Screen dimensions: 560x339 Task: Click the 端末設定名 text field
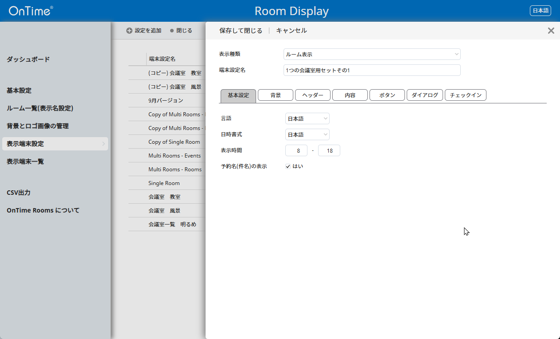372,70
